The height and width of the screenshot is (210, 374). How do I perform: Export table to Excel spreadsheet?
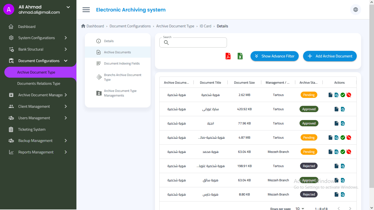pos(240,56)
